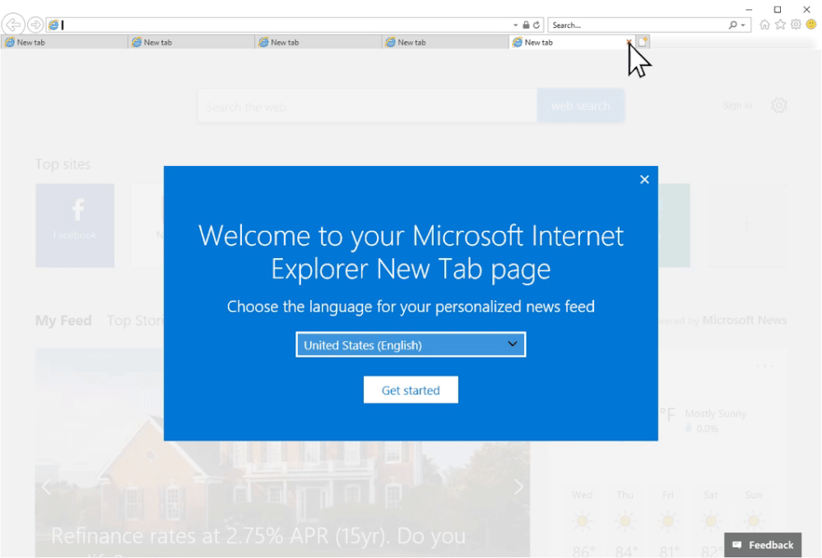Switch to the fourth New tab
Screen dimensions: 822x558
click(444, 43)
